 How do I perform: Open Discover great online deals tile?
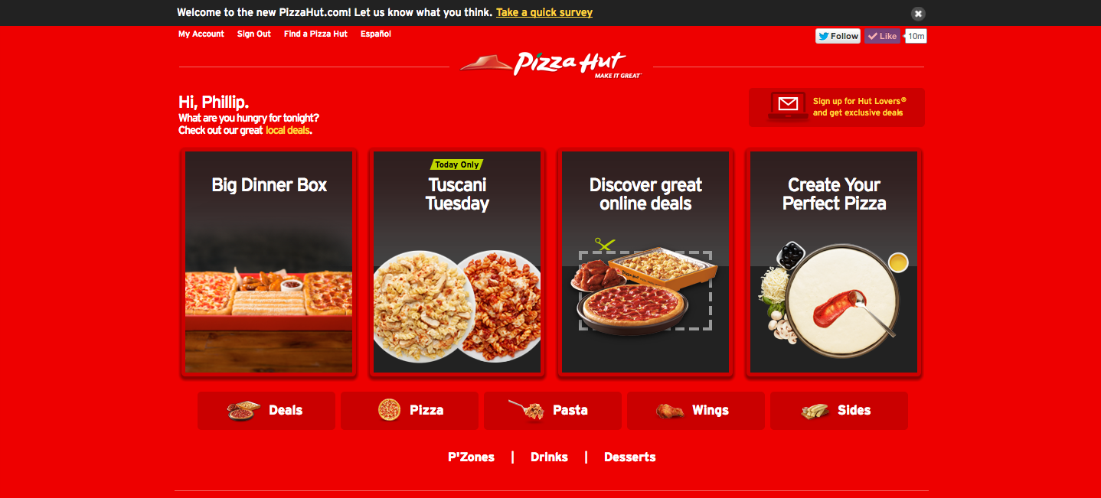[x=645, y=262]
